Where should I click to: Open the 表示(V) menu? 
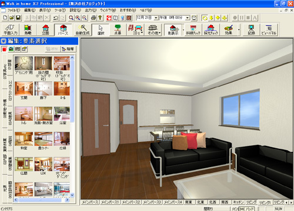tap(45, 10)
